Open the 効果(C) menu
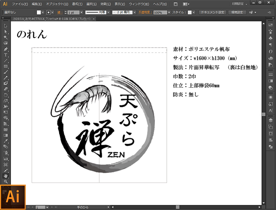This screenshot has width=276, height=210. (x=105, y=4)
